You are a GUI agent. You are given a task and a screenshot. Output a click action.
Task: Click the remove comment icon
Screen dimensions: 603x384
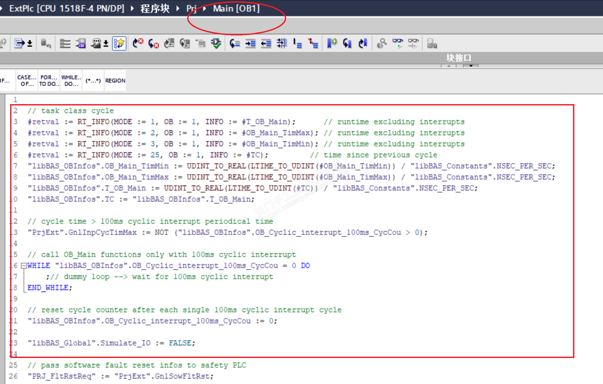pos(313,43)
